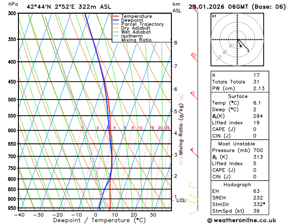Click the 800 hPa pressure label
290x224 pixels.
(x=13, y=179)
